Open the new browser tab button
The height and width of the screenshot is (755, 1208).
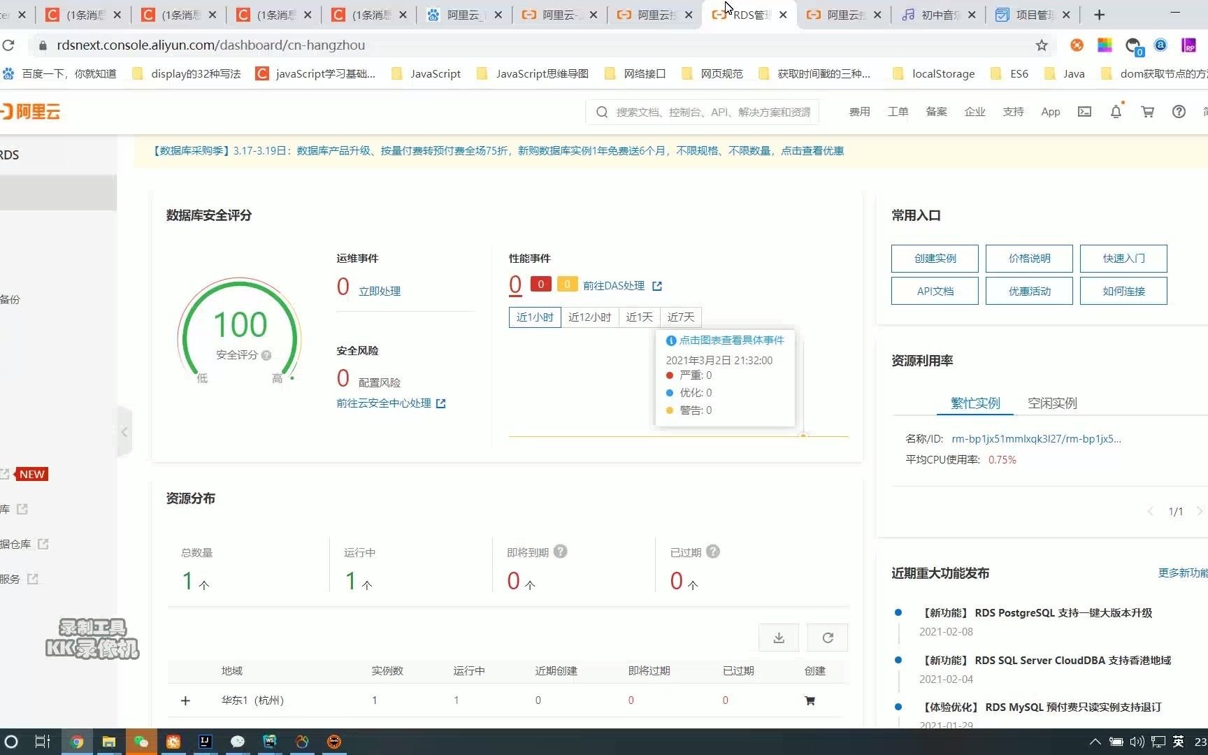coord(1099,15)
